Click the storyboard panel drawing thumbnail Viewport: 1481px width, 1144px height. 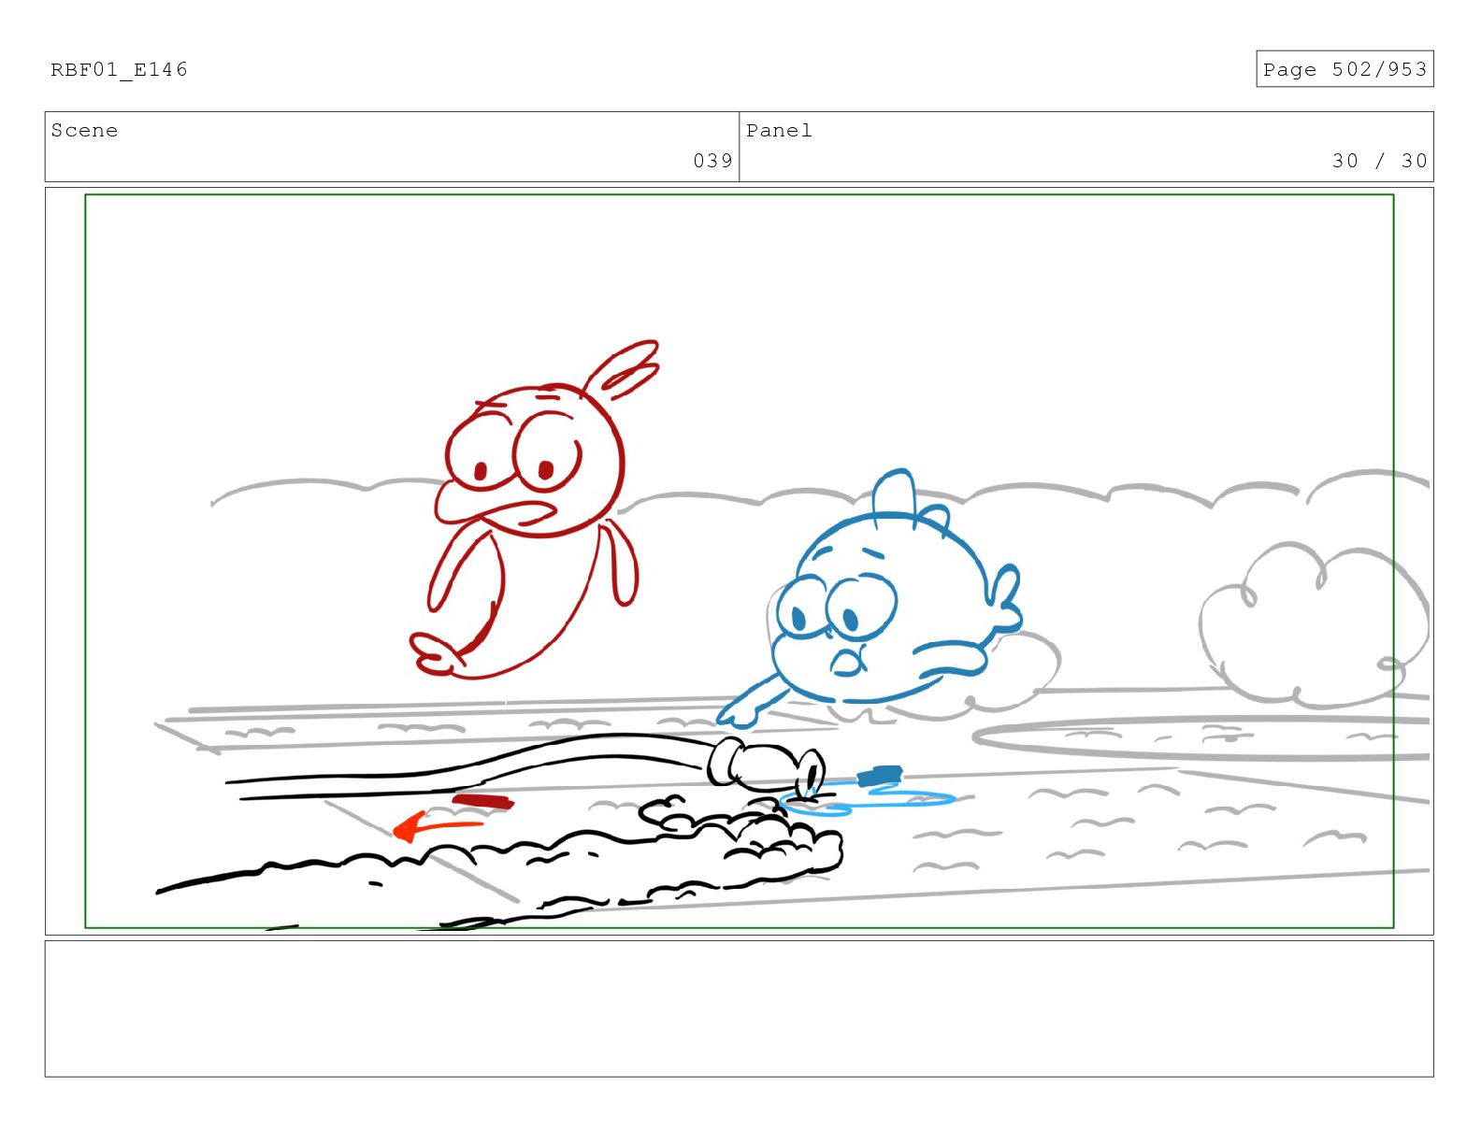click(x=739, y=561)
